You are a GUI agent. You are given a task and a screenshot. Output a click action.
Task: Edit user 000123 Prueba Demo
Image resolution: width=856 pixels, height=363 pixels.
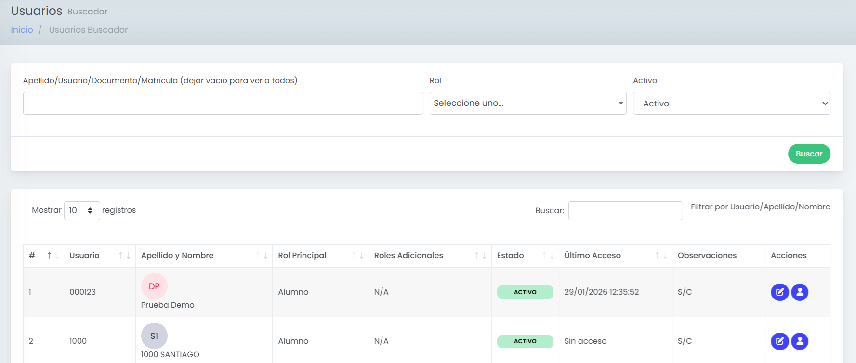[779, 292]
